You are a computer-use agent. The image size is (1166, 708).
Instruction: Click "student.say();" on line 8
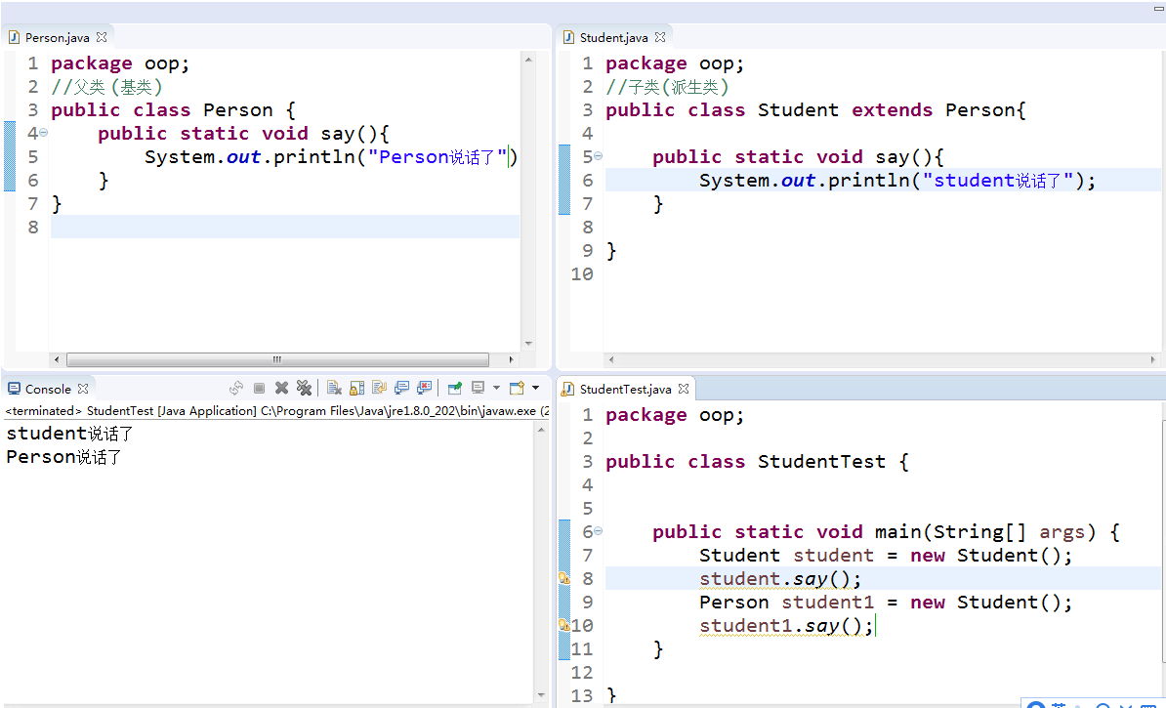click(780, 578)
